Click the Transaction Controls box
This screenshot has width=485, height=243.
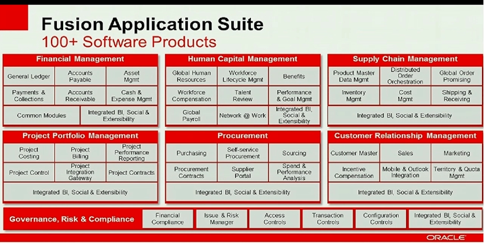pyautogui.click(x=327, y=219)
